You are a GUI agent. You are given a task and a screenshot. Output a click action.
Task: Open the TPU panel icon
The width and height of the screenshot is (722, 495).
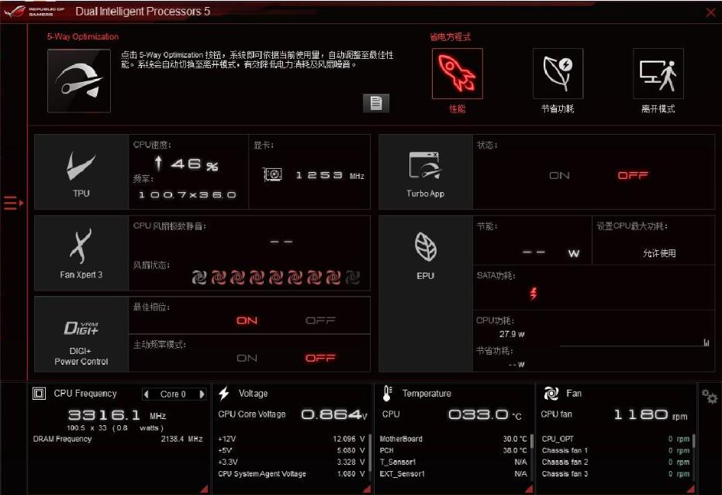click(81, 170)
